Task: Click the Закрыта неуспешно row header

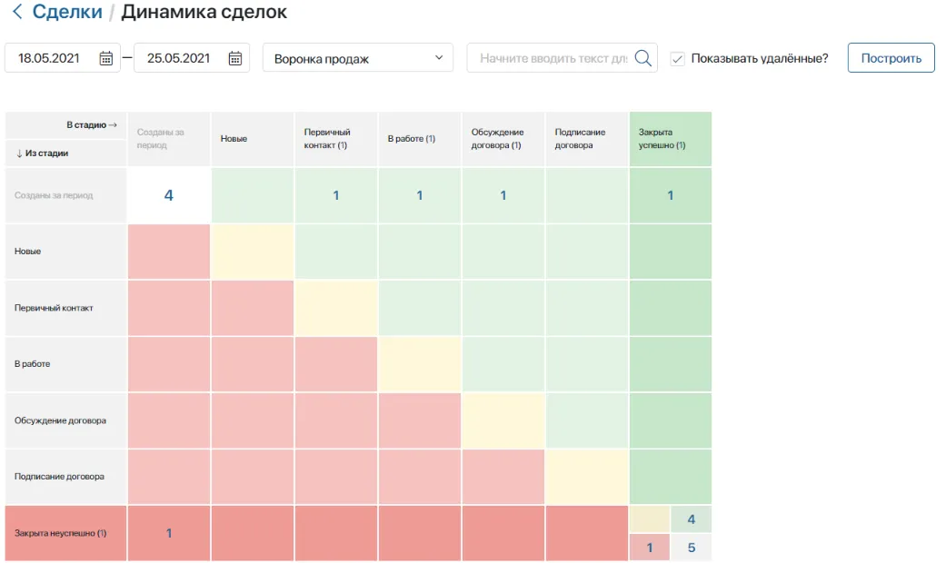Action: point(64,533)
